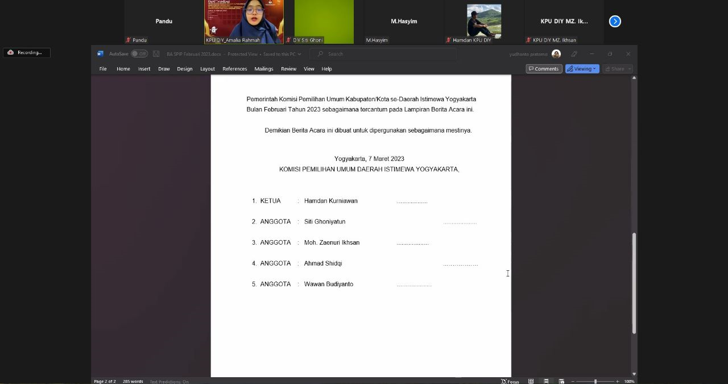Select the Web Layout view icon

tap(561, 381)
